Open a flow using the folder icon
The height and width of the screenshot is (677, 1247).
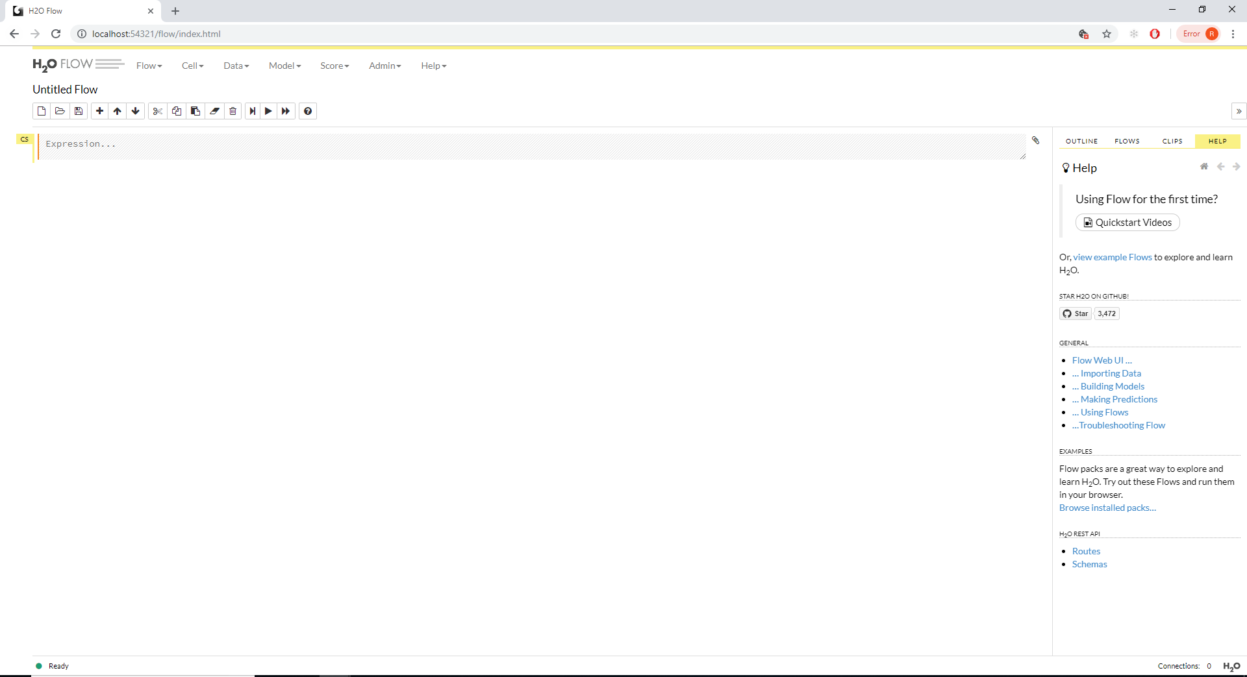(60, 111)
